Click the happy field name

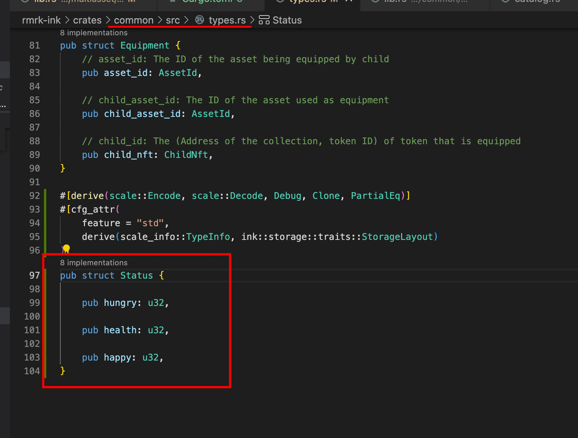(x=118, y=358)
